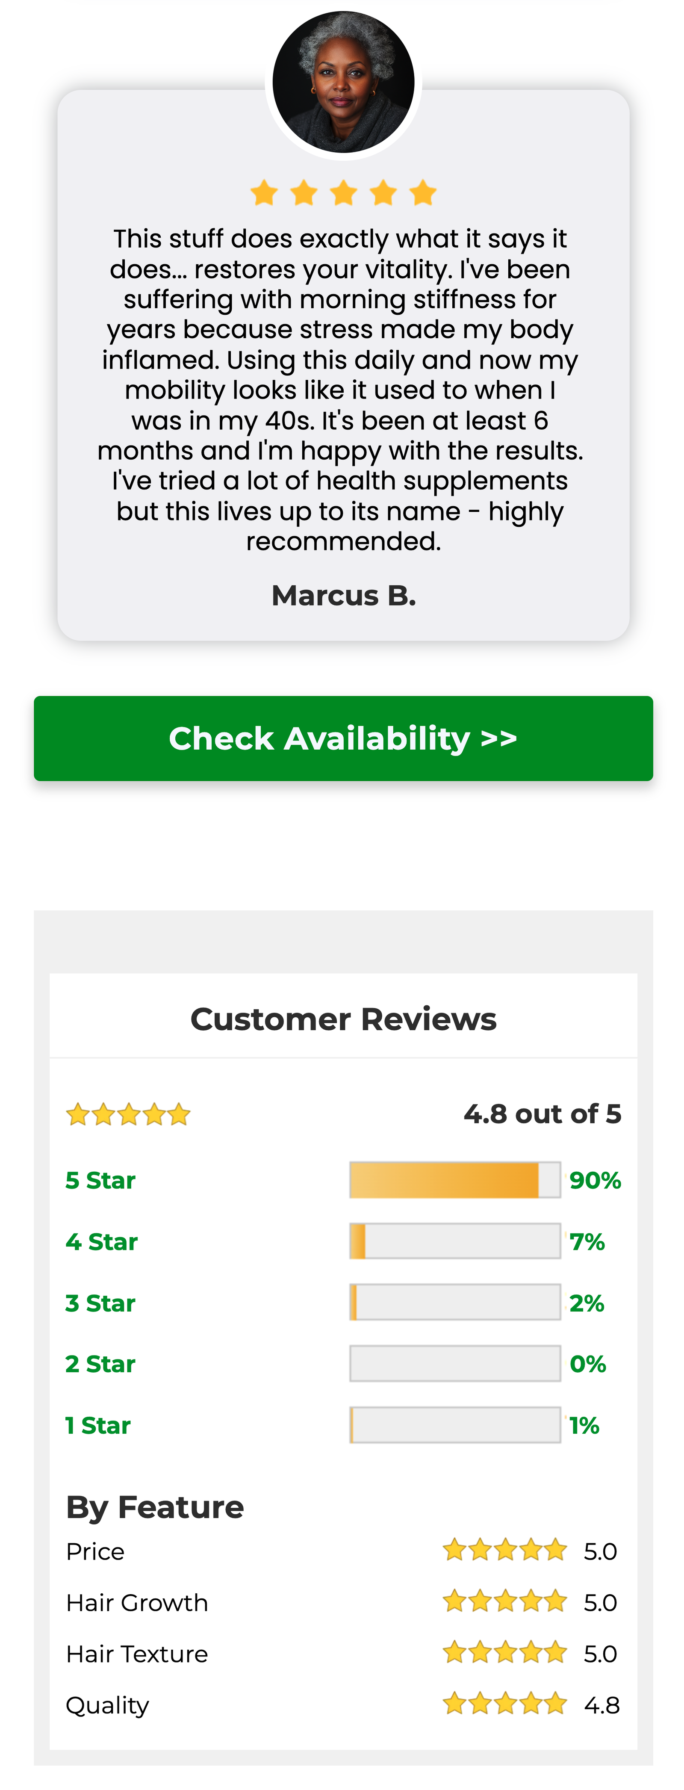Image resolution: width=684 pixels, height=1790 pixels.
Task: Click the Quality feature star rating
Action: 505,1704
